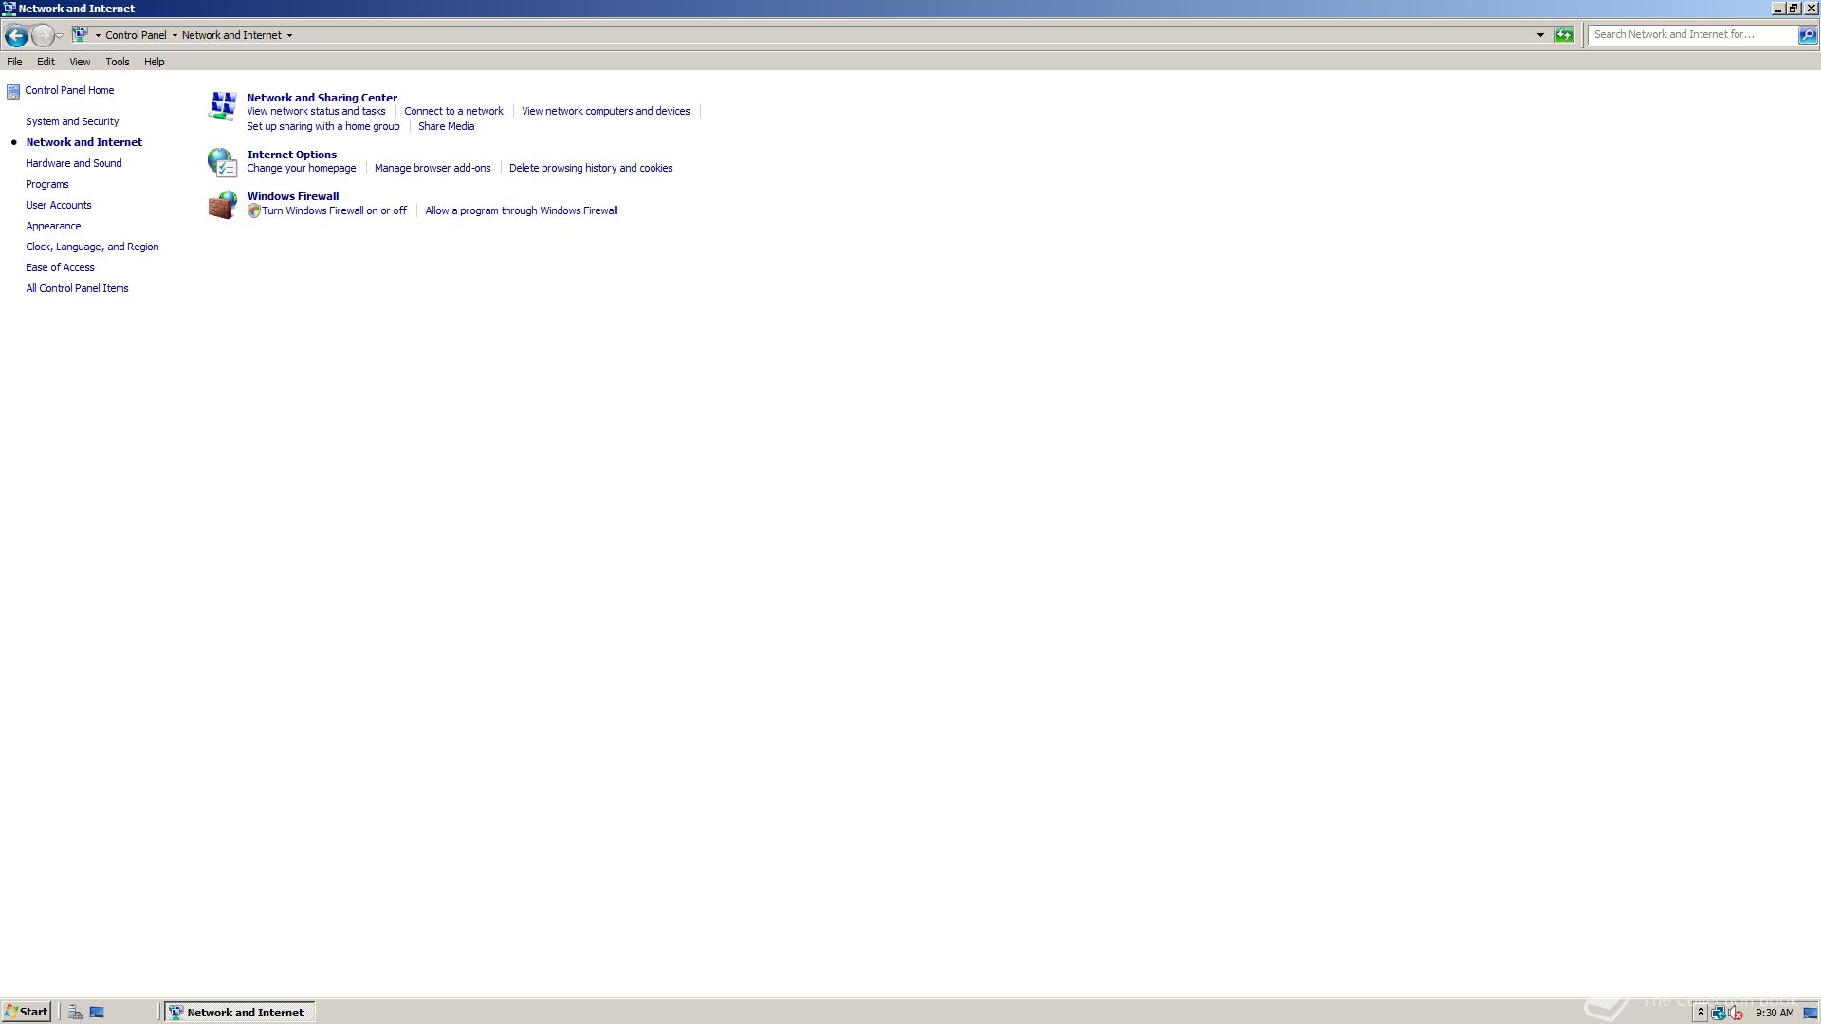Click the desktop icon in quick launch
Screen dimensions: 1821x1024
(x=97, y=1013)
